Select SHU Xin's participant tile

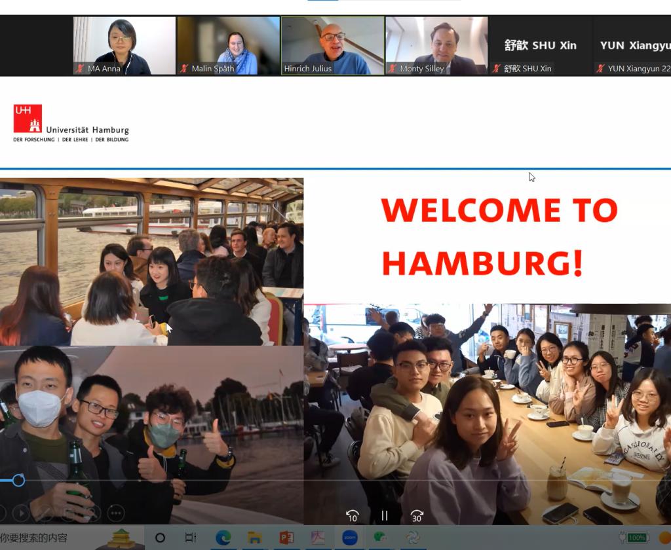tap(541, 45)
